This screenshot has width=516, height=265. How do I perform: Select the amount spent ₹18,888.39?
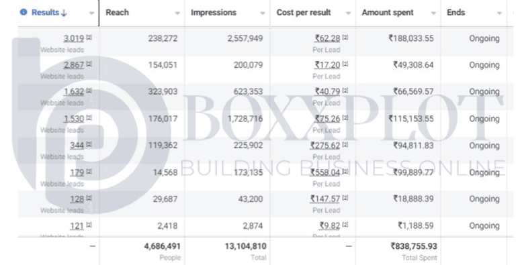point(413,199)
